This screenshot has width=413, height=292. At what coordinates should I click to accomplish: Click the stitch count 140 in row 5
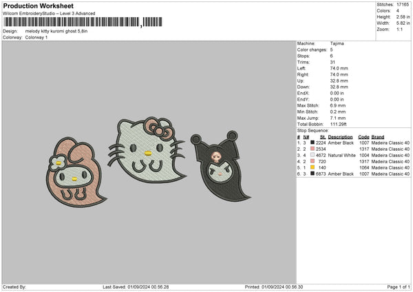322,167
